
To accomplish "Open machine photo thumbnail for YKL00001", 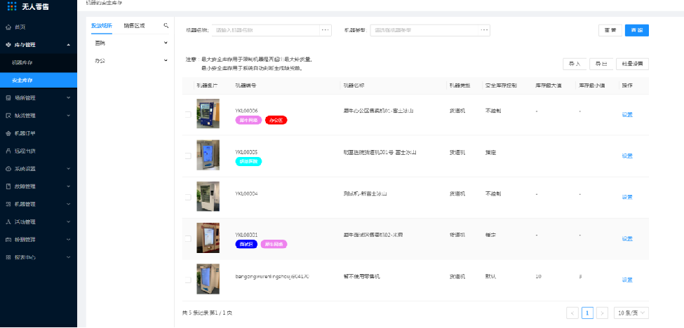I will (x=208, y=238).
